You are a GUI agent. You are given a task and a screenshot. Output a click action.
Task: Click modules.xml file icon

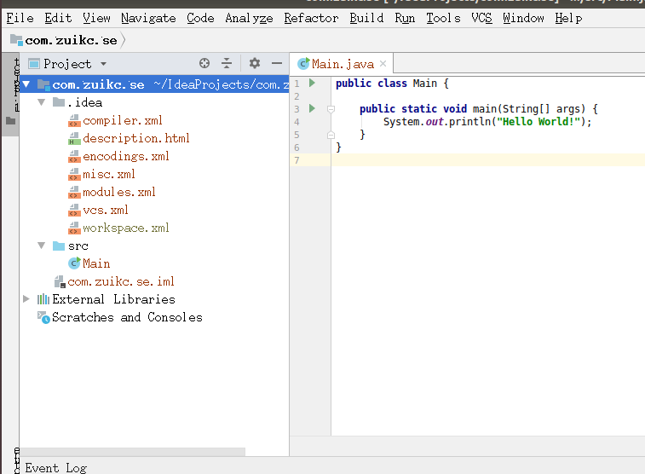coord(74,192)
